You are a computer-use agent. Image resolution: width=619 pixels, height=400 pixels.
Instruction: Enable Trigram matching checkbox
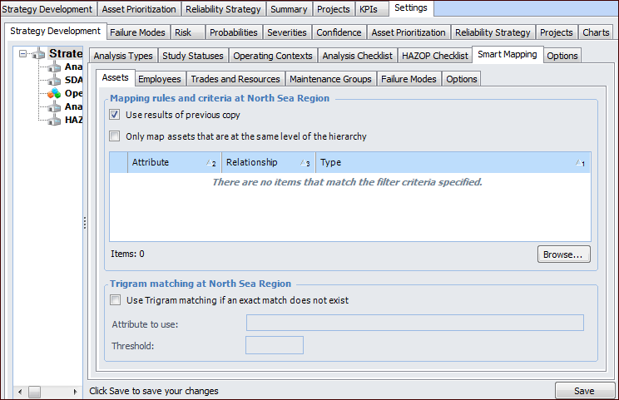115,300
